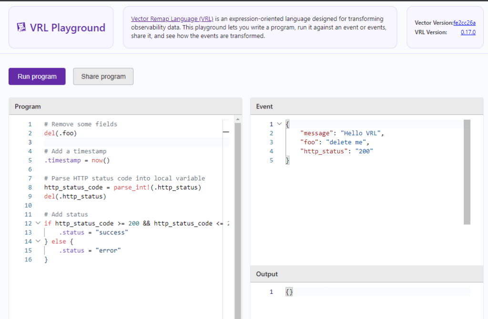The width and height of the screenshot is (488, 319).
Task: Select the Event panel header
Action: coord(264,106)
